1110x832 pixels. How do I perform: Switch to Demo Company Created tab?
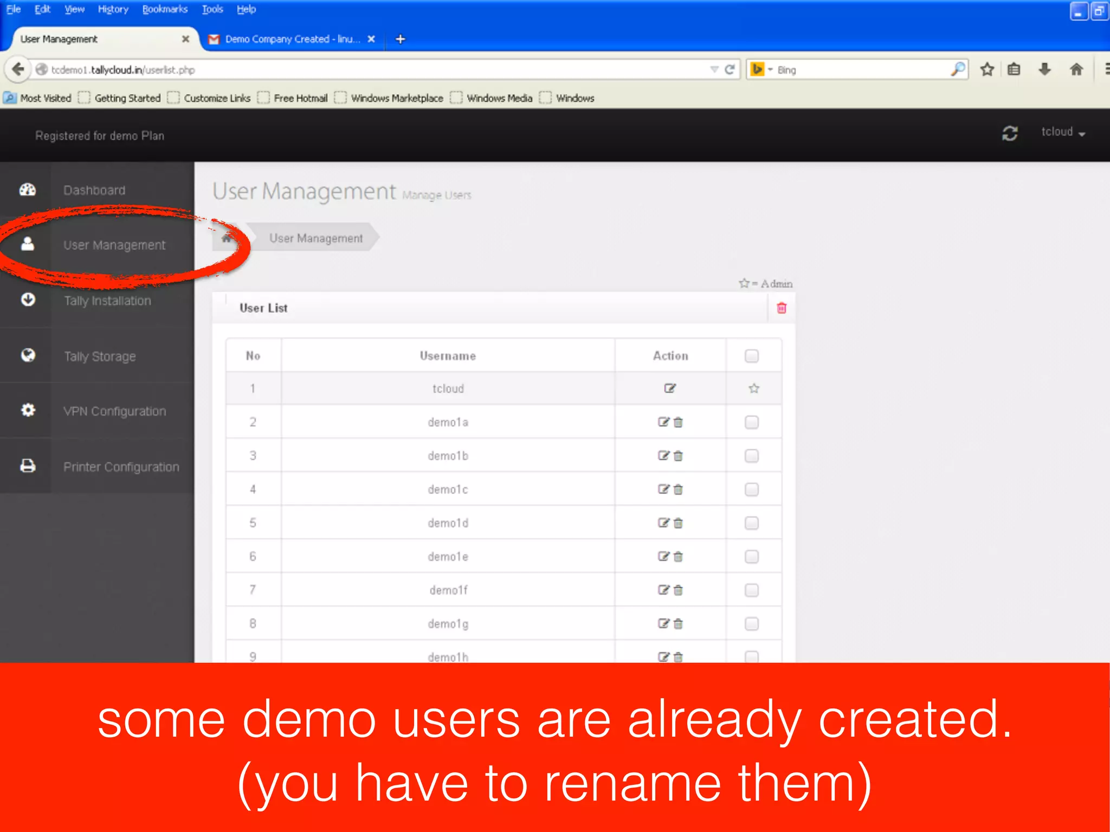click(x=292, y=39)
